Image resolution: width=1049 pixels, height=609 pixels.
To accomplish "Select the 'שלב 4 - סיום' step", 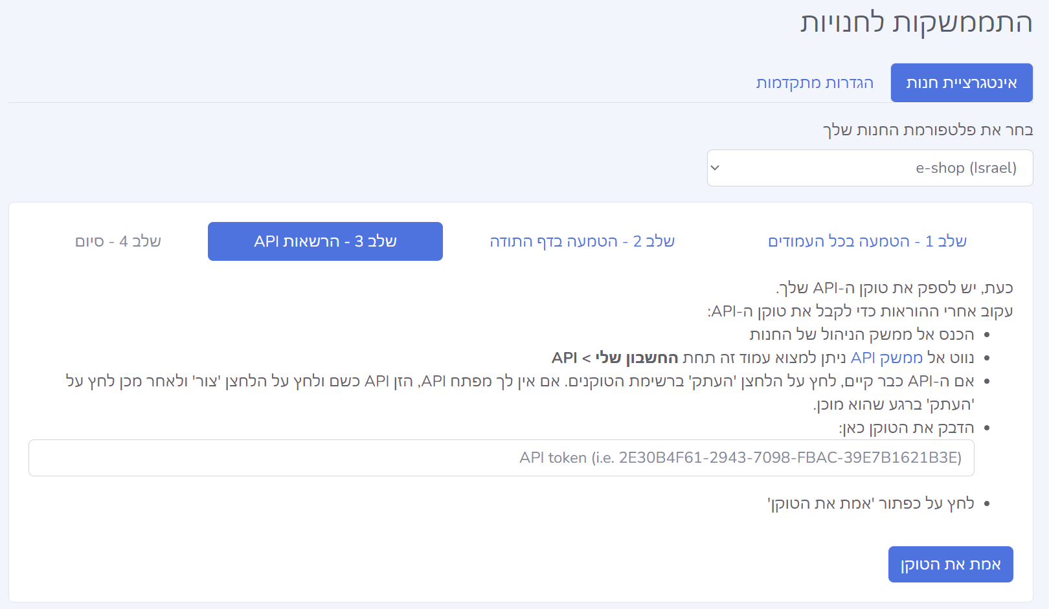I will (118, 241).
